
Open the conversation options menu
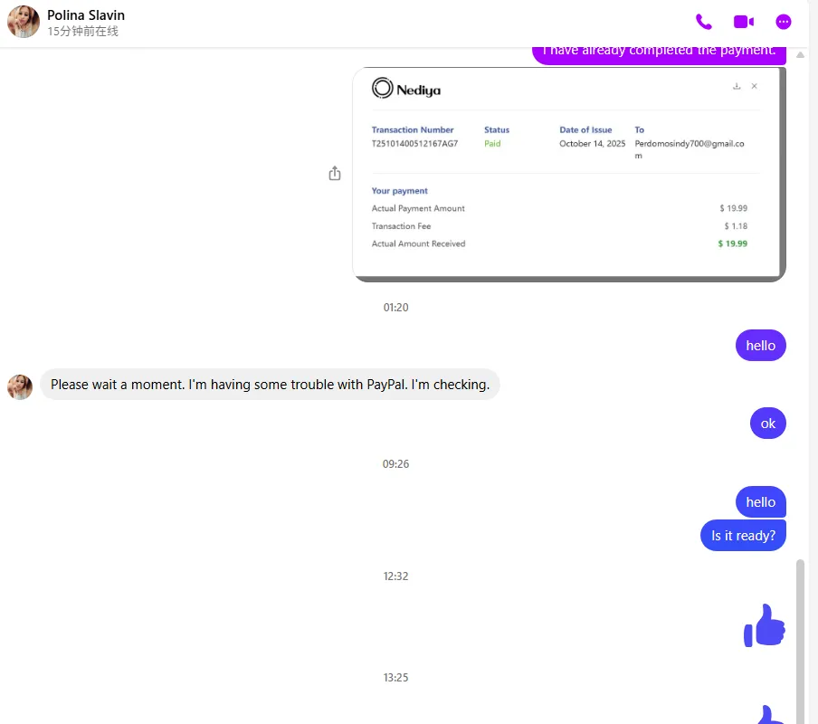[783, 22]
